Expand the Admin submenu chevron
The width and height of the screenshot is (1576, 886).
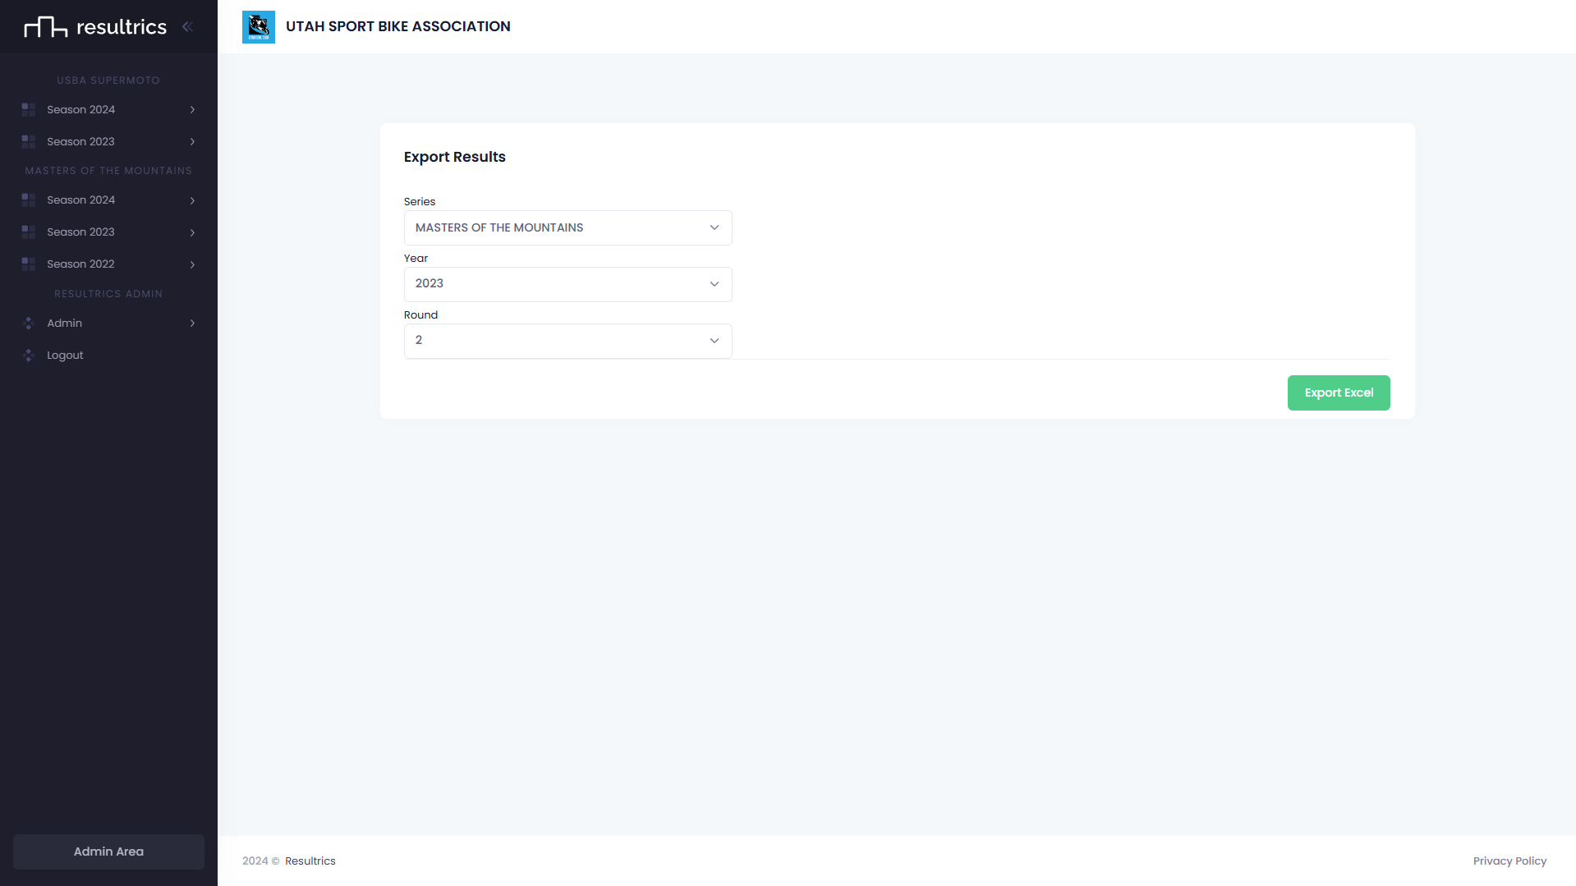[192, 324]
